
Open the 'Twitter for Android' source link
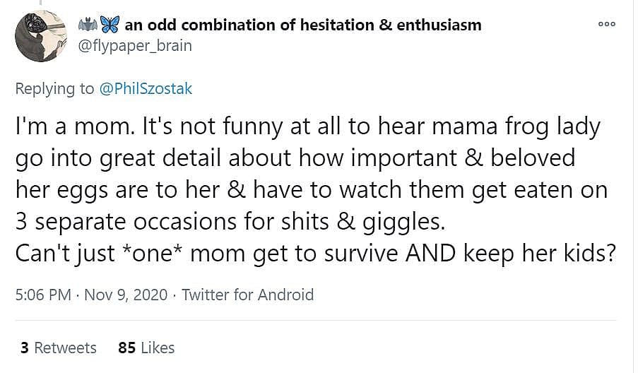247,295
